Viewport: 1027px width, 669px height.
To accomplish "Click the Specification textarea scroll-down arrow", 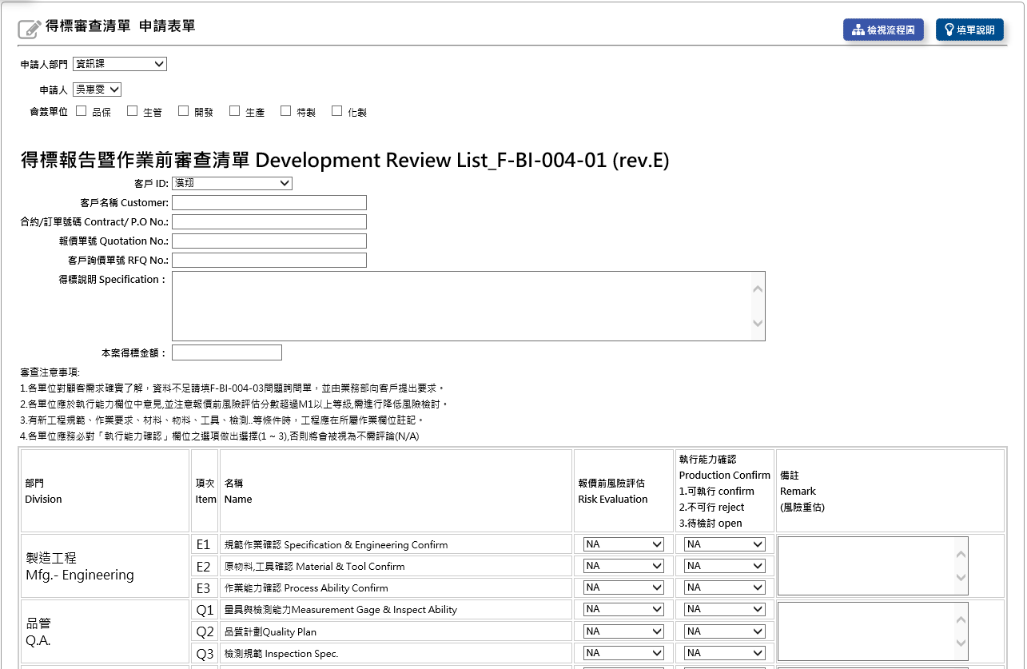I will tap(758, 324).
